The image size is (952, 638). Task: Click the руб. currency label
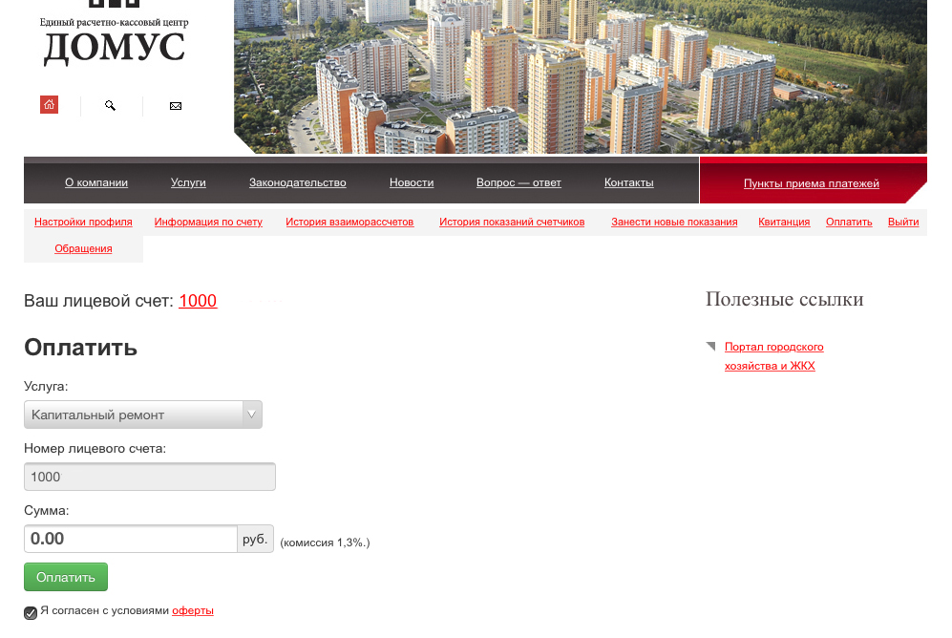pos(255,539)
